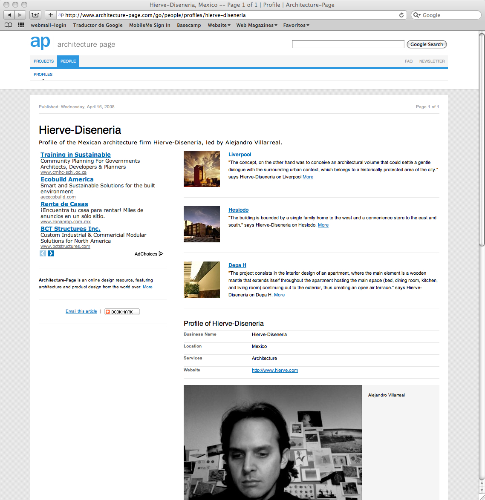Click More after Depa H description
Screen dimensions: 485x500
coord(279,295)
